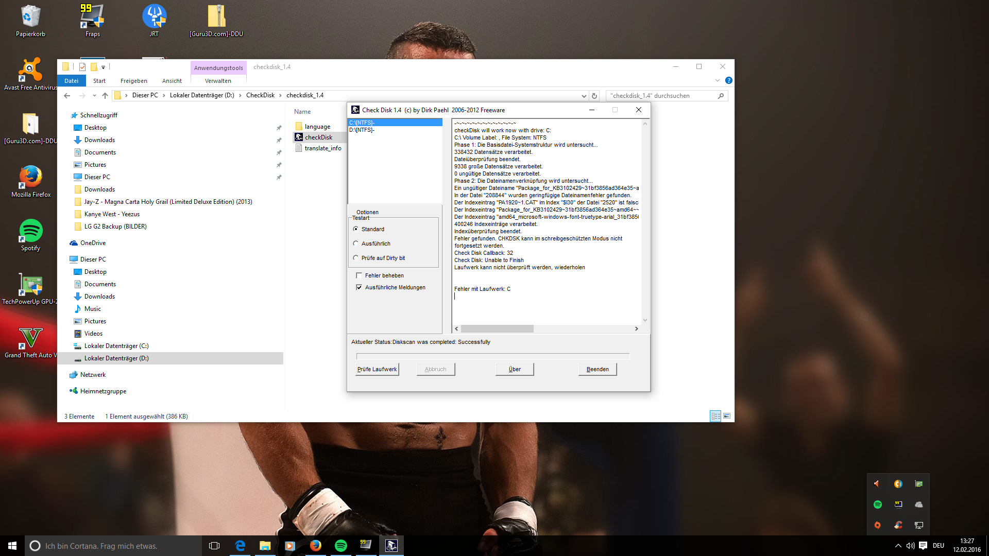Click the up-one-level arrow in Explorer
Viewport: 989px width, 556px height.
pos(105,96)
